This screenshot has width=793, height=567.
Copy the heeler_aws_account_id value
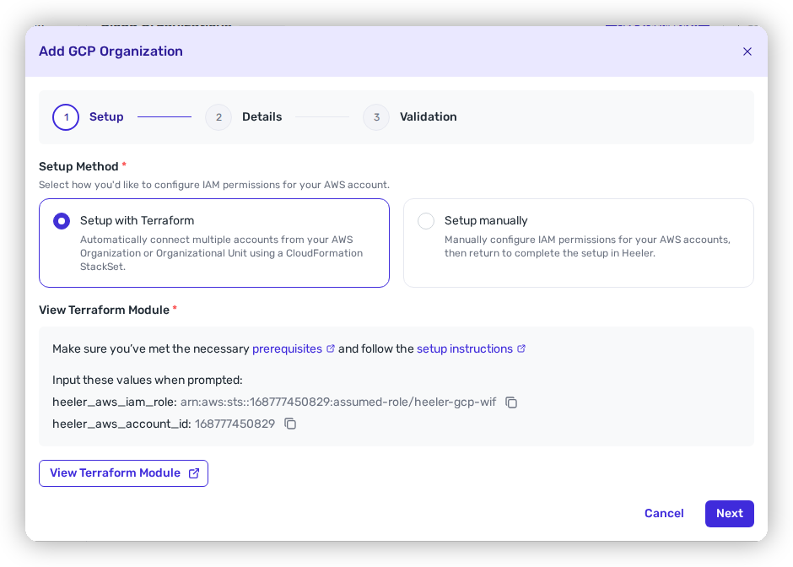pyautogui.click(x=290, y=424)
